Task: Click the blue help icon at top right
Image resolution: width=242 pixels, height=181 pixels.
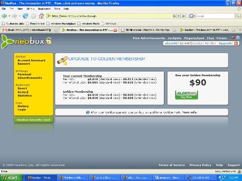Action: (x=238, y=38)
